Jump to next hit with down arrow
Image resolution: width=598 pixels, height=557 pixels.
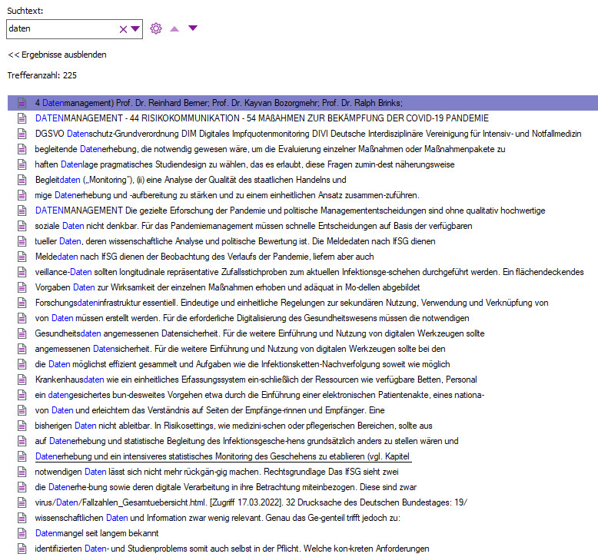click(193, 28)
